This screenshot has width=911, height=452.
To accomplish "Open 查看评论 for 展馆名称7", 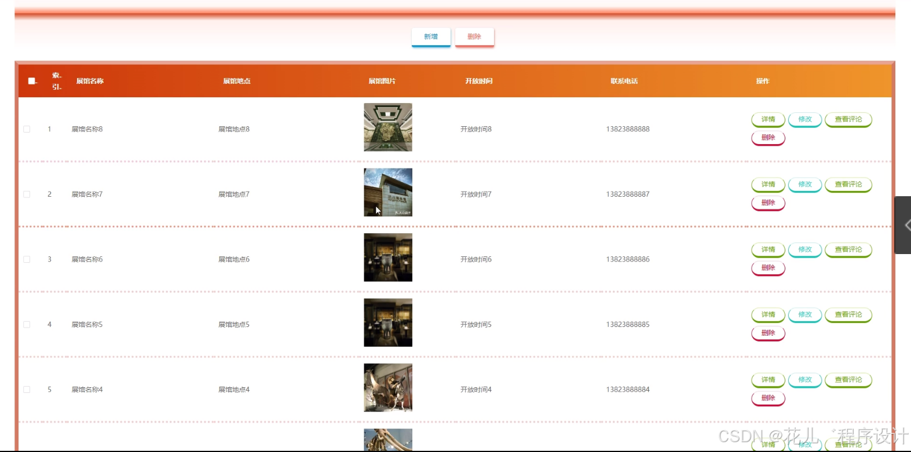I will [848, 185].
